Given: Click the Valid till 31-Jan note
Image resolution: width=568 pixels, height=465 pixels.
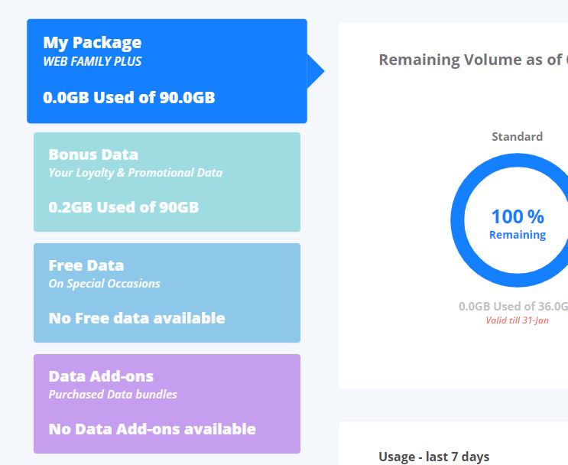Looking at the screenshot, I should pyautogui.click(x=518, y=320).
